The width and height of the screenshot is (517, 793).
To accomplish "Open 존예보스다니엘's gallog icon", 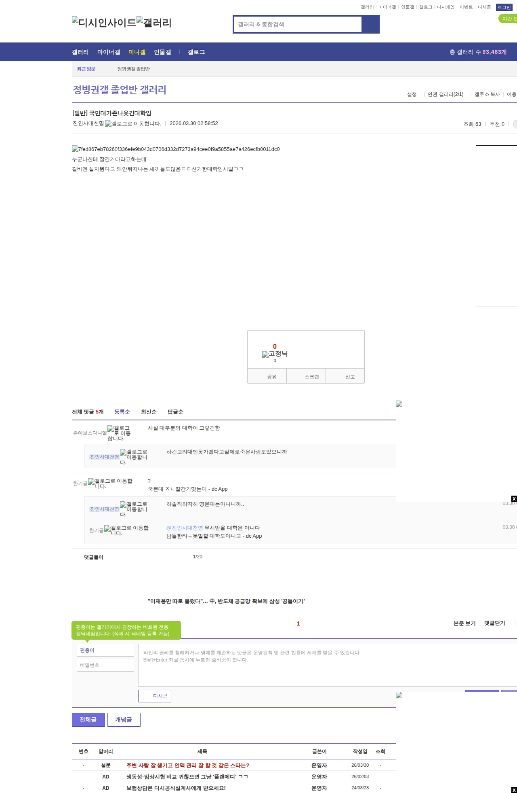I will pos(119,433).
